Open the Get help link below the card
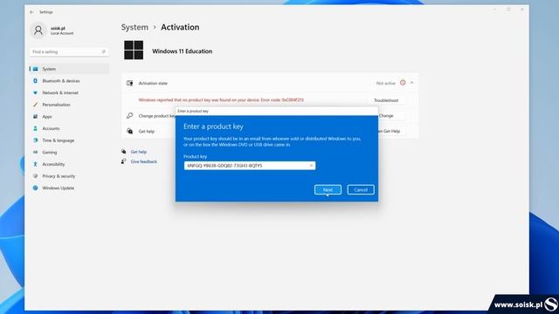The width and height of the screenshot is (559, 314). [139, 152]
